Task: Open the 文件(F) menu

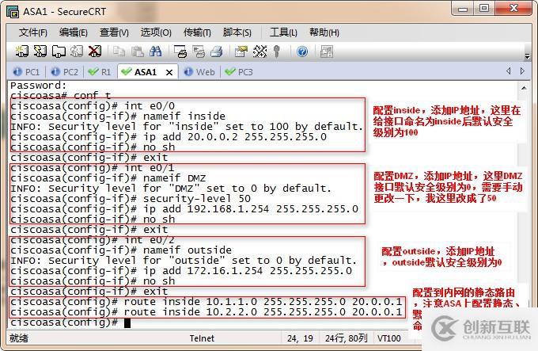Action: pos(33,32)
